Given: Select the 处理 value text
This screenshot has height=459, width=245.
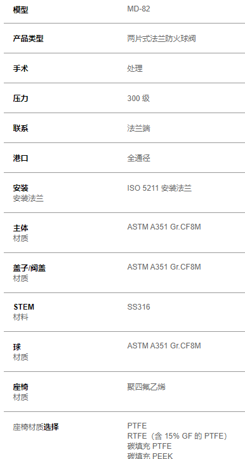Looking at the screenshot, I should tap(135, 69).
